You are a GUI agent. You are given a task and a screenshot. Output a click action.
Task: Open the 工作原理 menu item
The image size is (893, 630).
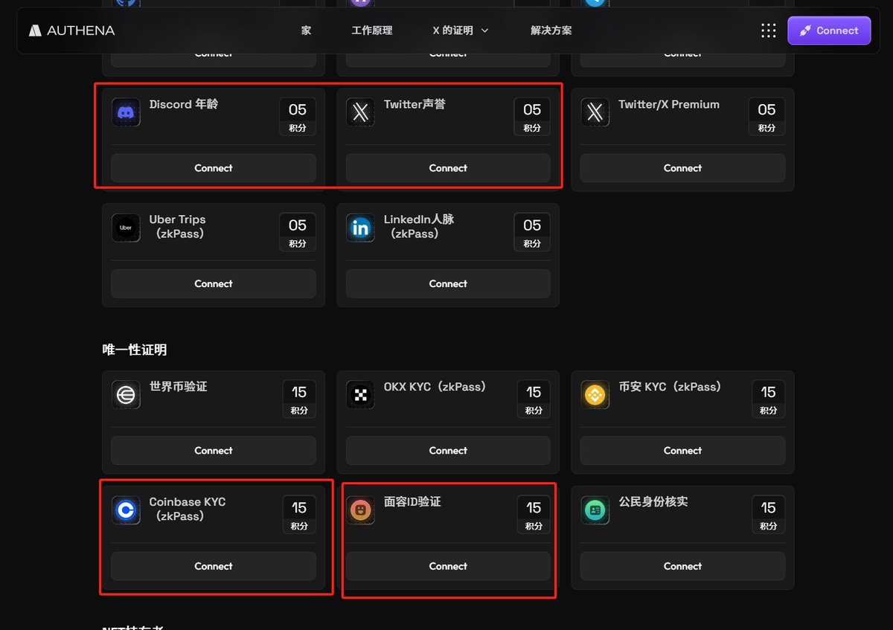click(x=371, y=30)
